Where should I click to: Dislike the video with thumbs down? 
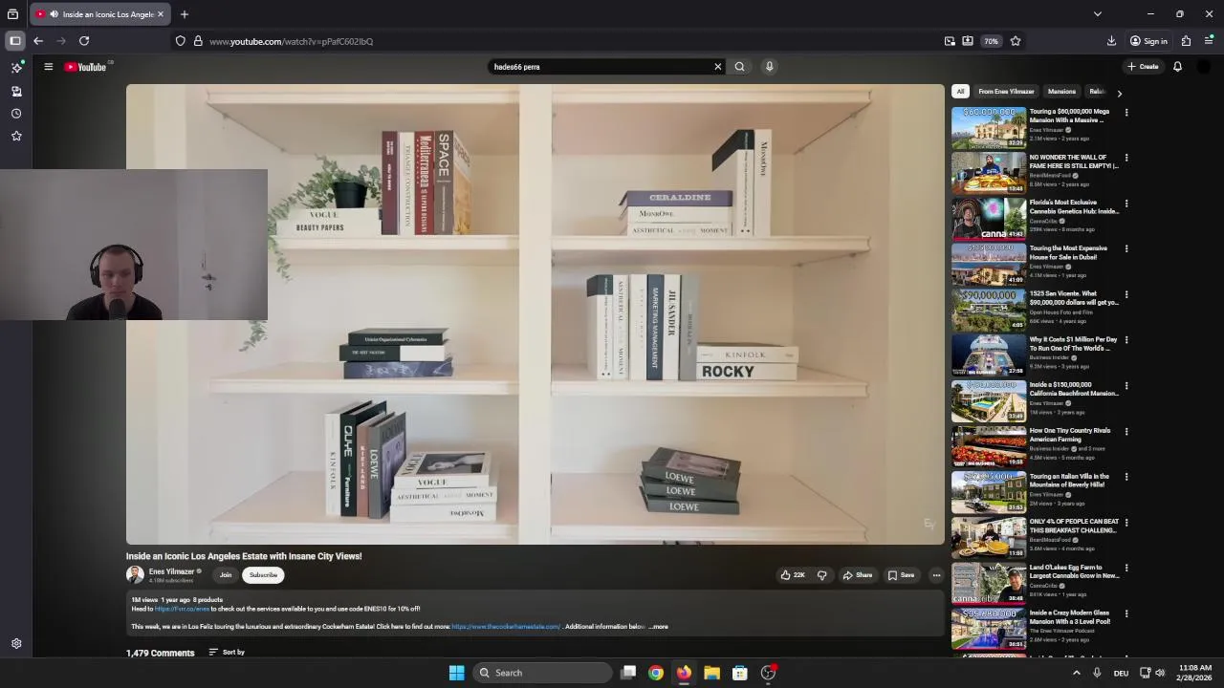[821, 575]
